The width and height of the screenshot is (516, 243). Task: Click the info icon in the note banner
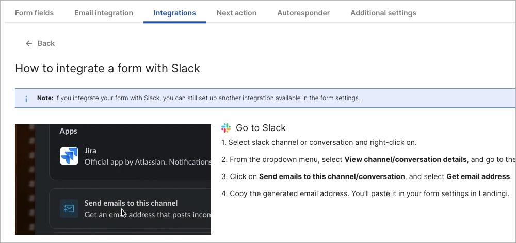pyautogui.click(x=26, y=99)
